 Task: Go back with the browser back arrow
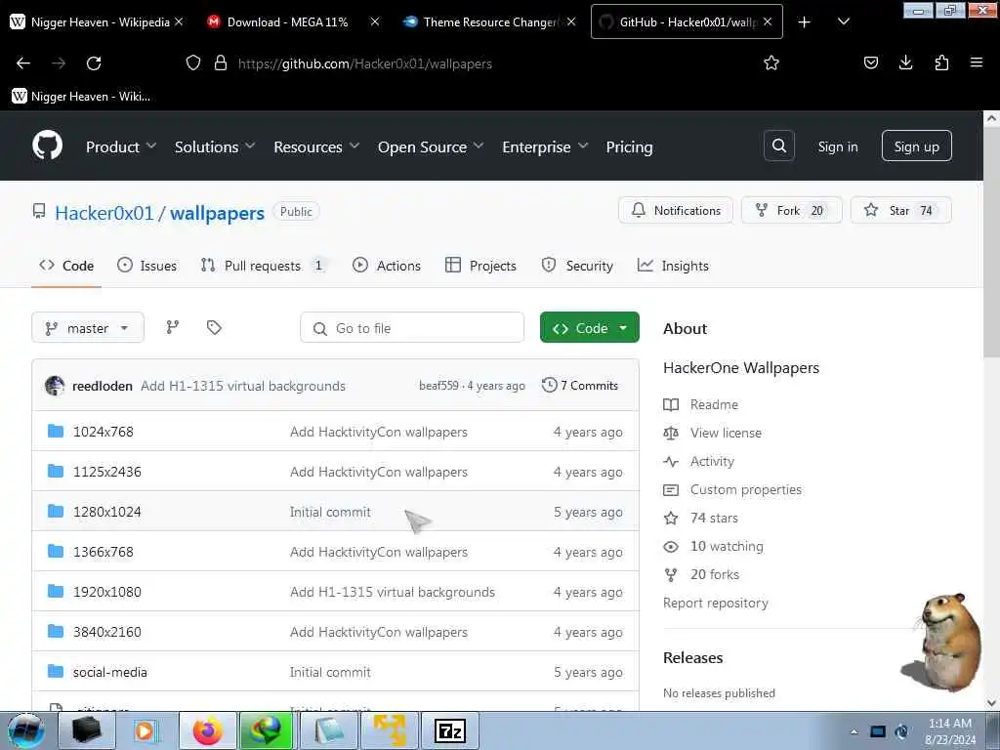point(23,63)
